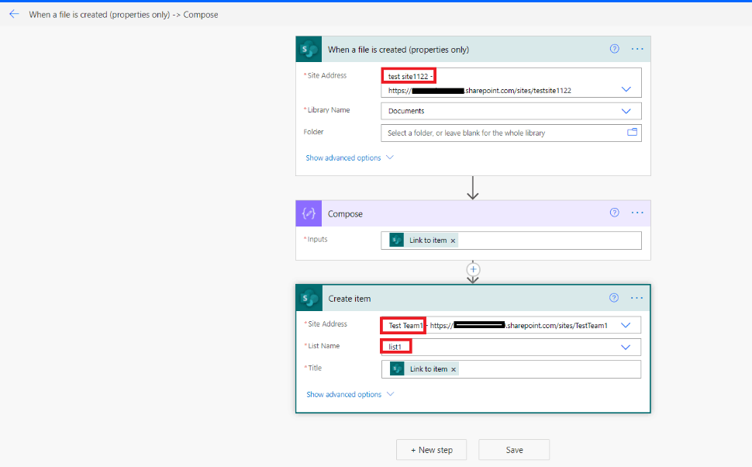This screenshot has width=752, height=467.
Task: Expand the Library Name Documents dropdown
Action: click(x=626, y=111)
